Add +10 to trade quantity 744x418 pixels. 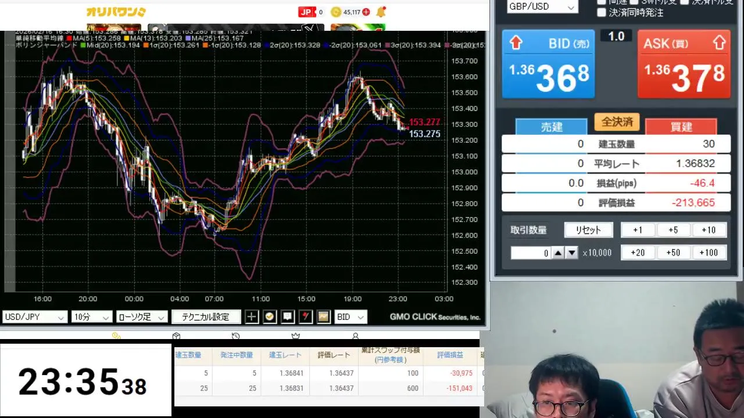709,230
